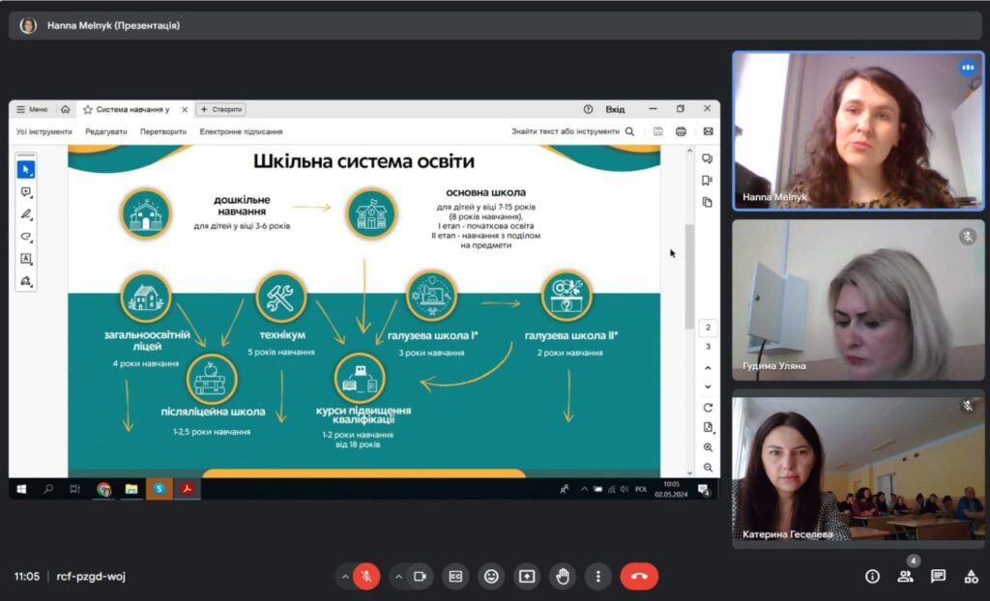This screenshot has height=601, width=990.
Task: Show the participants list panel
Action: pos(905,576)
